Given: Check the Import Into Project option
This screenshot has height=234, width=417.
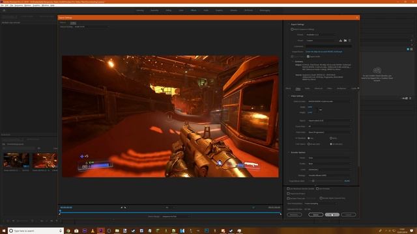Looking at the screenshot, I should [x=288, y=194].
